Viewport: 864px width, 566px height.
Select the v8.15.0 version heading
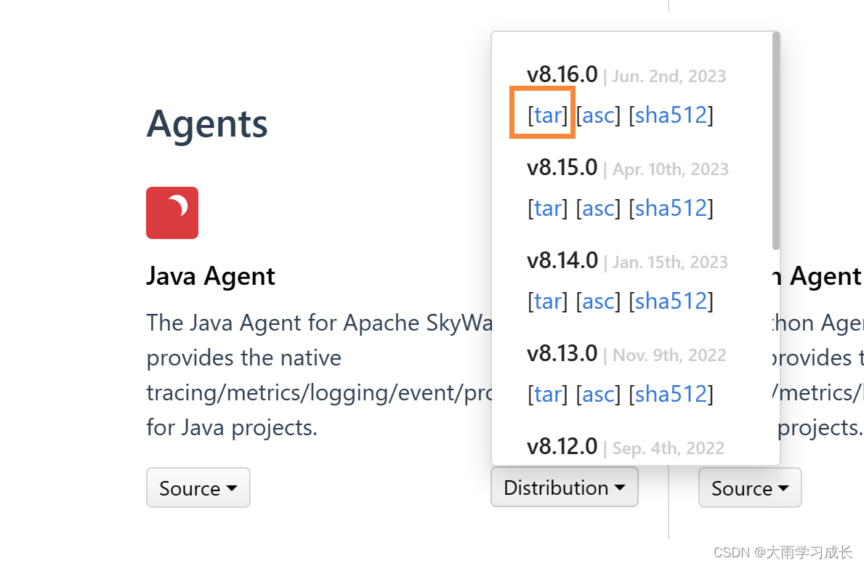pyautogui.click(x=562, y=168)
